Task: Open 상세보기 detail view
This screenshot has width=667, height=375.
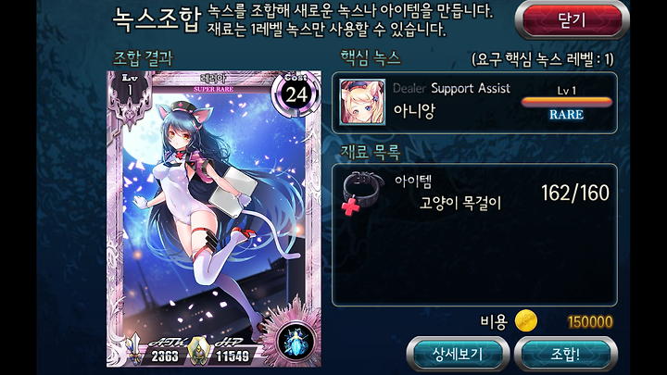Action: (x=458, y=354)
